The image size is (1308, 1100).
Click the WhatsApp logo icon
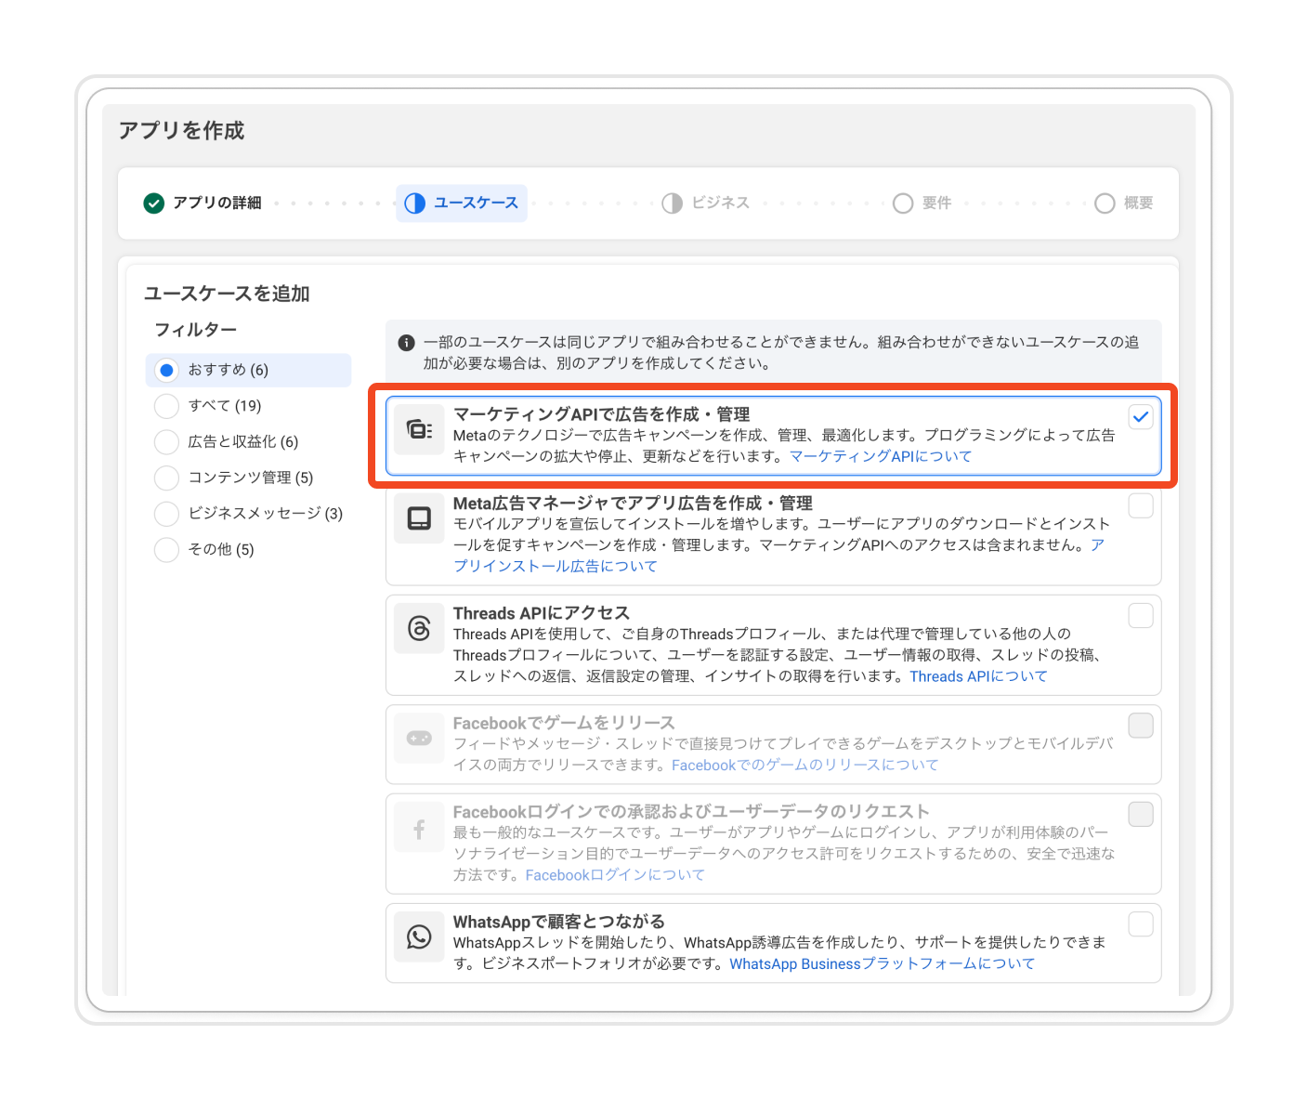pos(419,937)
